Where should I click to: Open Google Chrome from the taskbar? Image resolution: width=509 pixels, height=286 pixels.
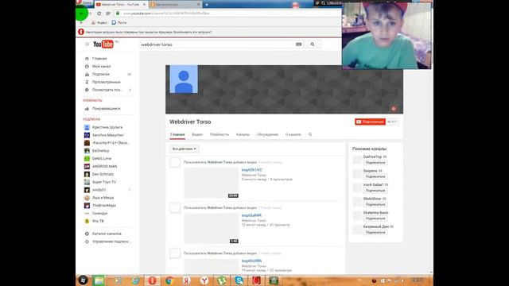[169, 280]
